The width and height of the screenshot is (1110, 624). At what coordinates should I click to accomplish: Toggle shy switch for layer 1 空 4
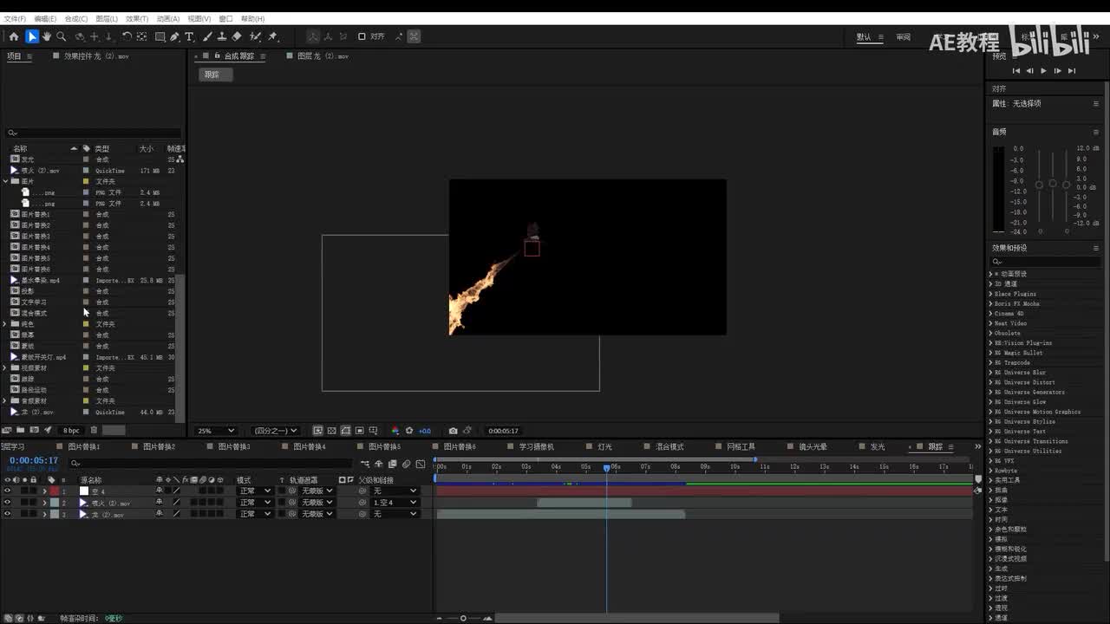159,491
